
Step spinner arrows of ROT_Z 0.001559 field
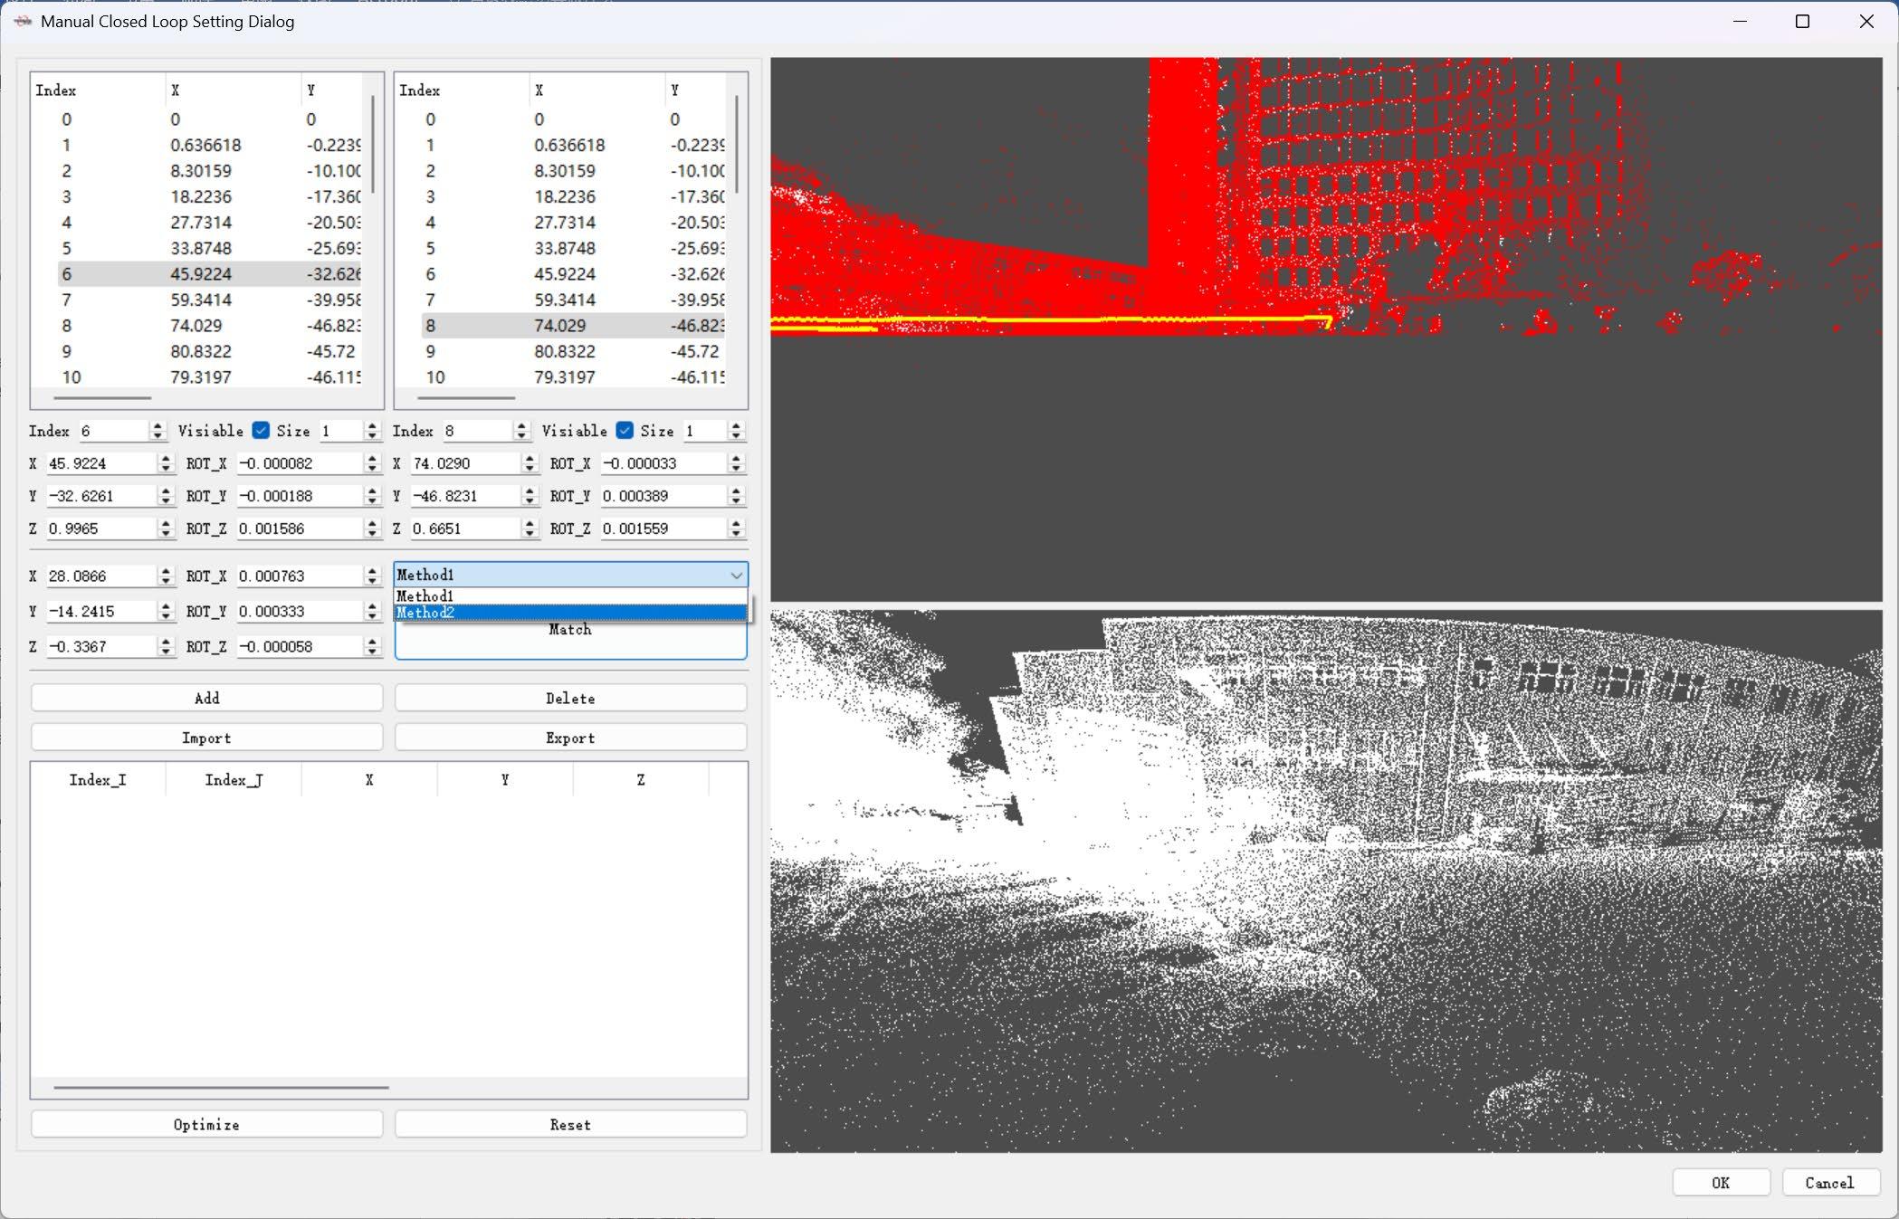(736, 529)
